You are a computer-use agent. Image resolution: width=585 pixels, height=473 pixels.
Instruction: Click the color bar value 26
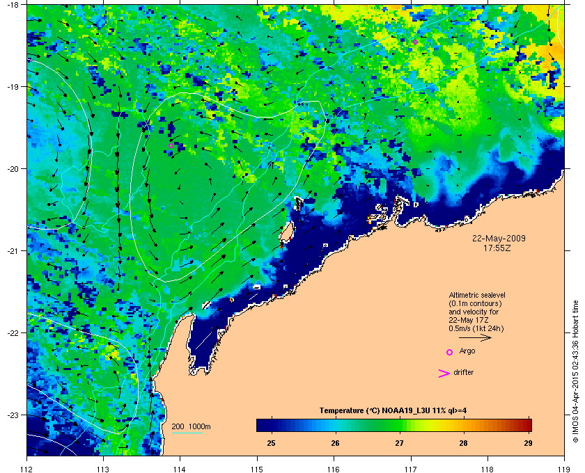point(336,443)
